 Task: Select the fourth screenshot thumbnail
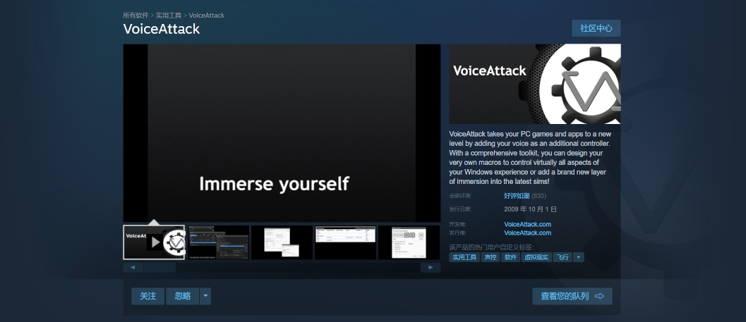[345, 242]
